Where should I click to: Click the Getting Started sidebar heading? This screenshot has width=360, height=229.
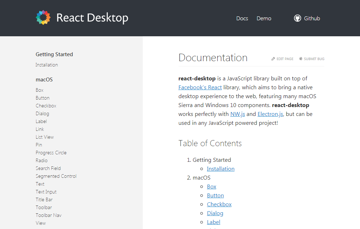tap(54, 54)
